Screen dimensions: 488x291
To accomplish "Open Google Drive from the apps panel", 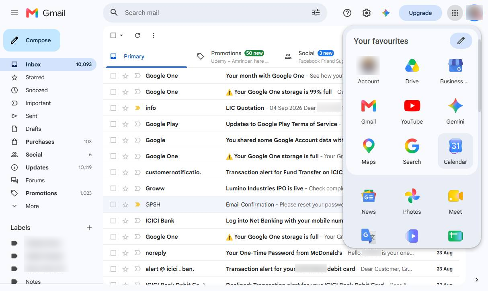I will [412, 70].
